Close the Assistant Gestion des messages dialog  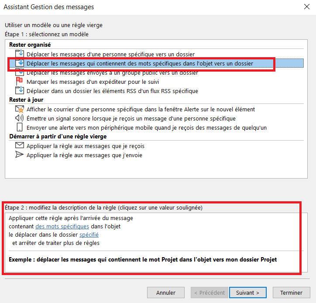(x=306, y=7)
